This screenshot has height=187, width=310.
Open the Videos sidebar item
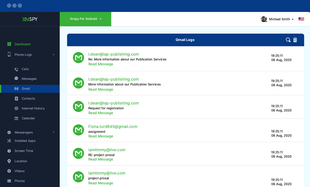19,171
